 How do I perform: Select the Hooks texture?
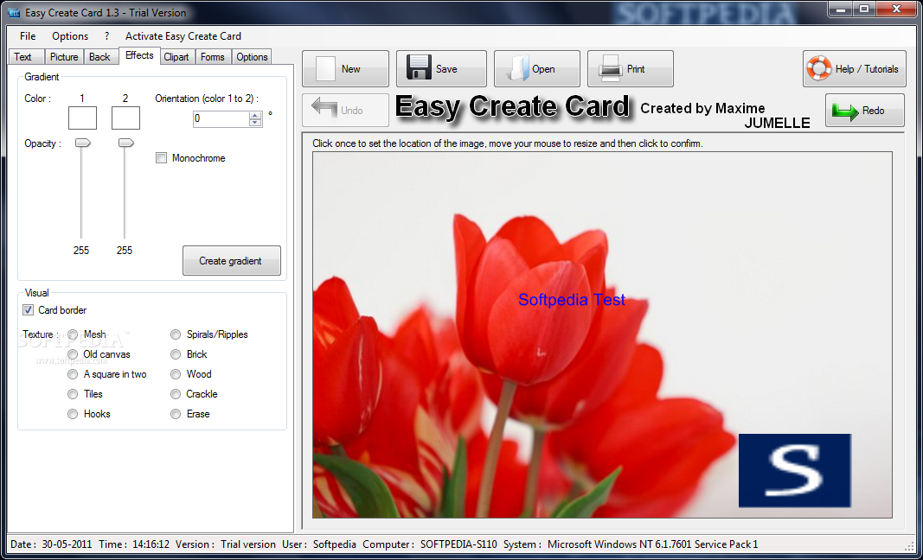[73, 414]
